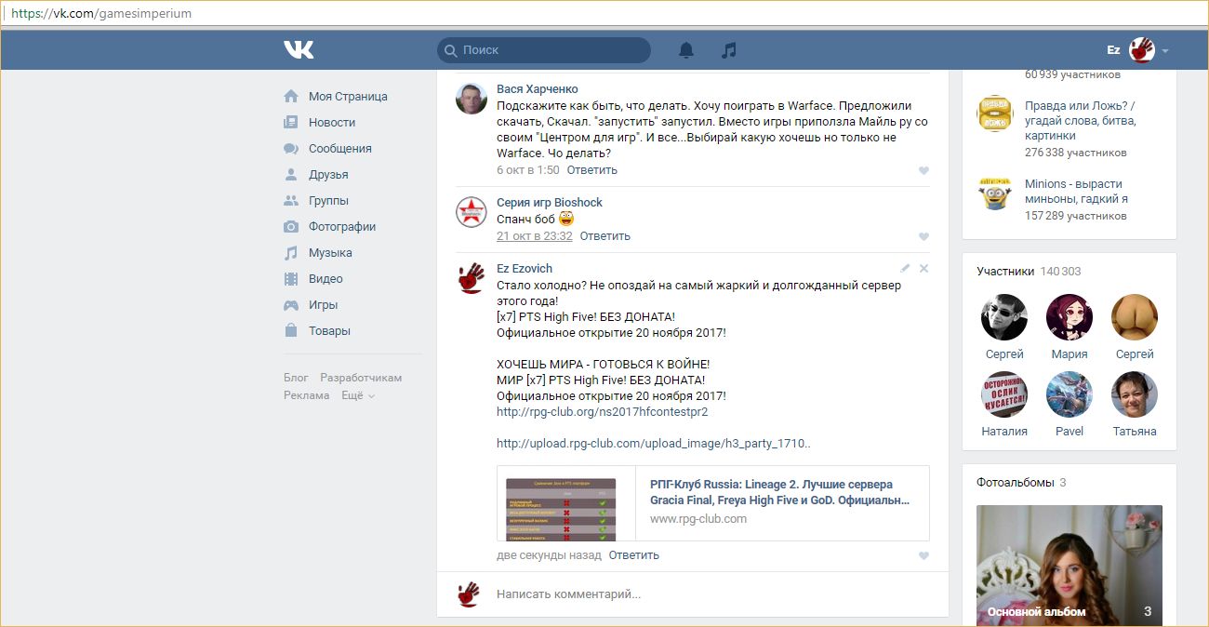1209x627 pixels.
Task: Open the rpg-club.org/ns2017hfcontestpr2 link
Action: tap(602, 412)
